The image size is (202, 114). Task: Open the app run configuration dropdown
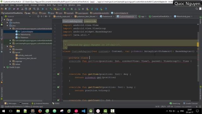(58, 9)
